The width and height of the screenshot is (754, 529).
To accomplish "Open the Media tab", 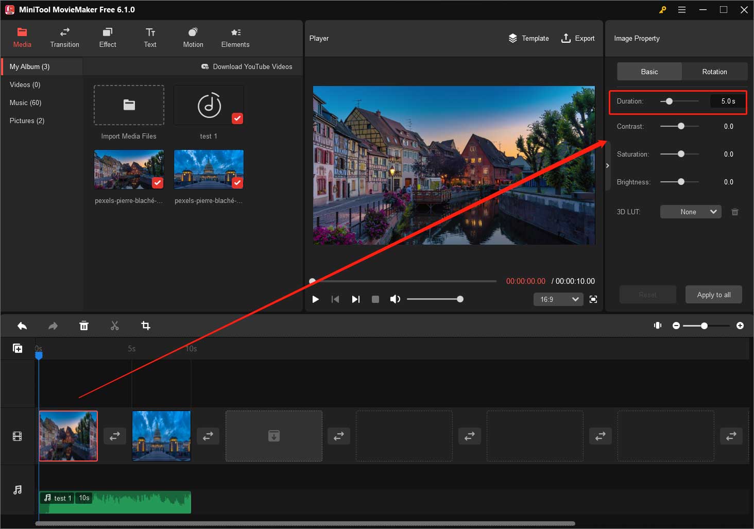I will [x=22, y=38].
